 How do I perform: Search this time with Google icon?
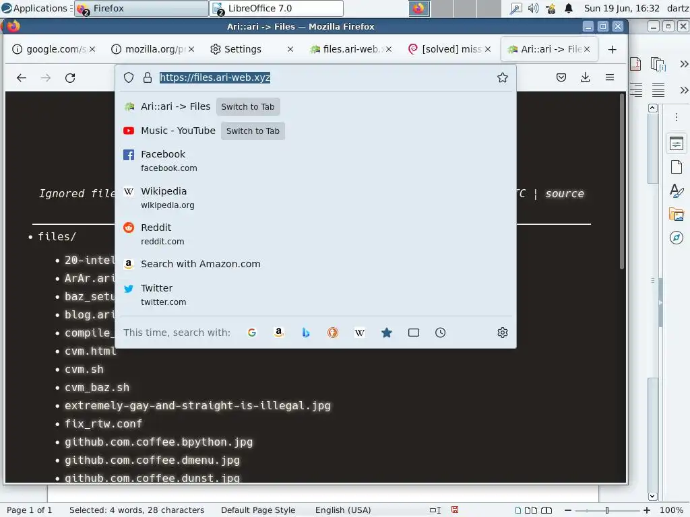[x=252, y=333]
